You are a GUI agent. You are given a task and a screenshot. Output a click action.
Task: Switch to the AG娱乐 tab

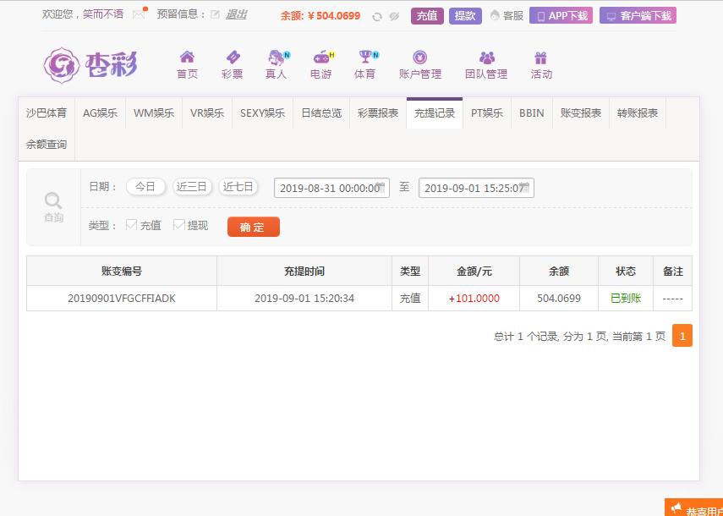pyautogui.click(x=100, y=112)
